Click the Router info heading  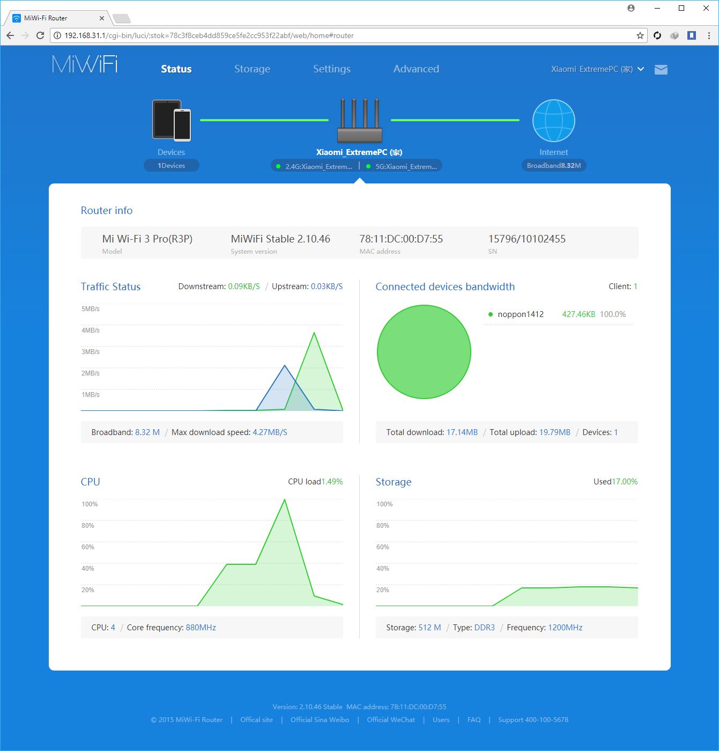click(x=107, y=210)
